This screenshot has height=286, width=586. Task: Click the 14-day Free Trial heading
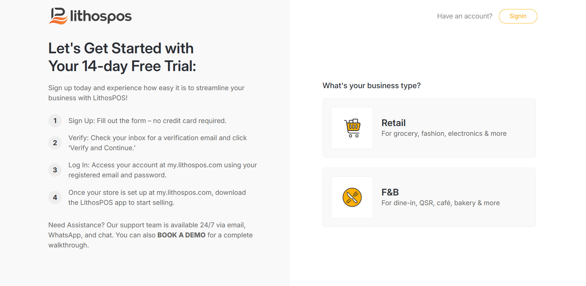(122, 57)
